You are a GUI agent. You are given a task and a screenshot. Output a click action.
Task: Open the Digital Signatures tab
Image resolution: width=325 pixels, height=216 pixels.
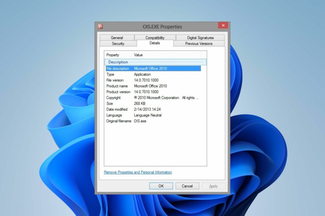click(200, 38)
